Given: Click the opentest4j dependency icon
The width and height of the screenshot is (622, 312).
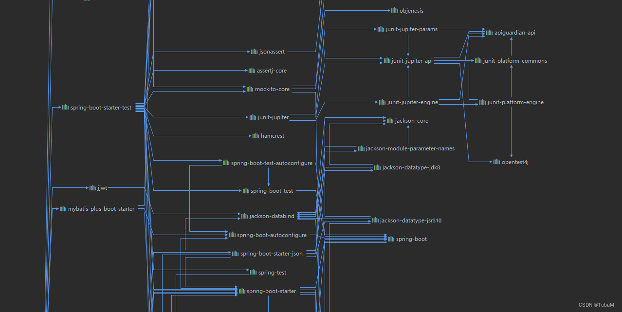Looking at the screenshot, I should pos(495,162).
